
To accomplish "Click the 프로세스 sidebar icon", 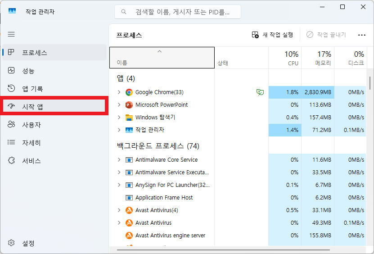I will [x=11, y=52].
